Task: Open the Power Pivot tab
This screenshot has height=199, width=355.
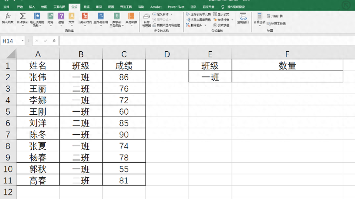Action: (x=176, y=7)
